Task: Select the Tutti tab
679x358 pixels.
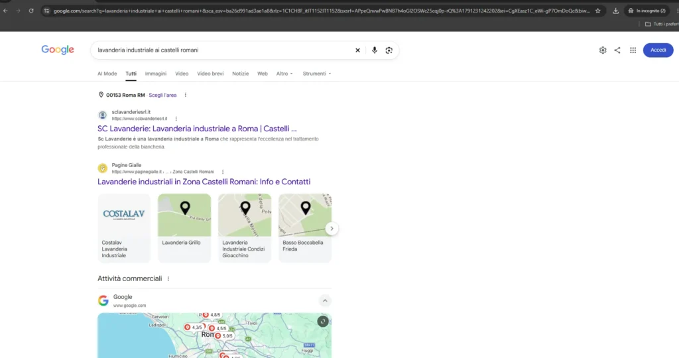Action: (131, 74)
